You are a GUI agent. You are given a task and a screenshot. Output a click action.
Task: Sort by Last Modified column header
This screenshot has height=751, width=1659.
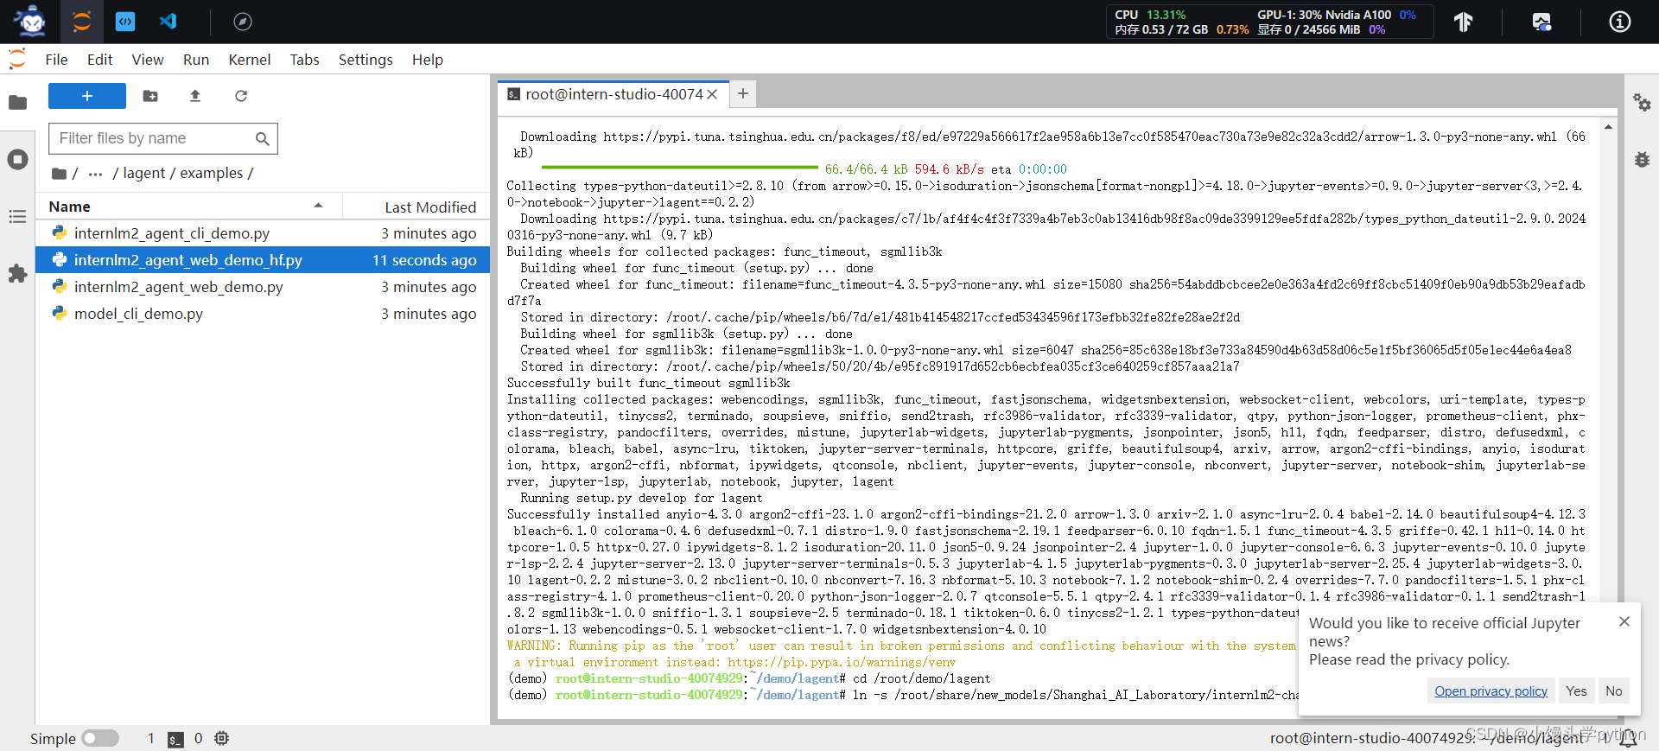coord(430,207)
